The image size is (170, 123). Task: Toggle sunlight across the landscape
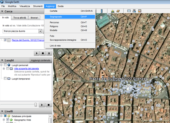pyautogui.click(x=113, y=11)
